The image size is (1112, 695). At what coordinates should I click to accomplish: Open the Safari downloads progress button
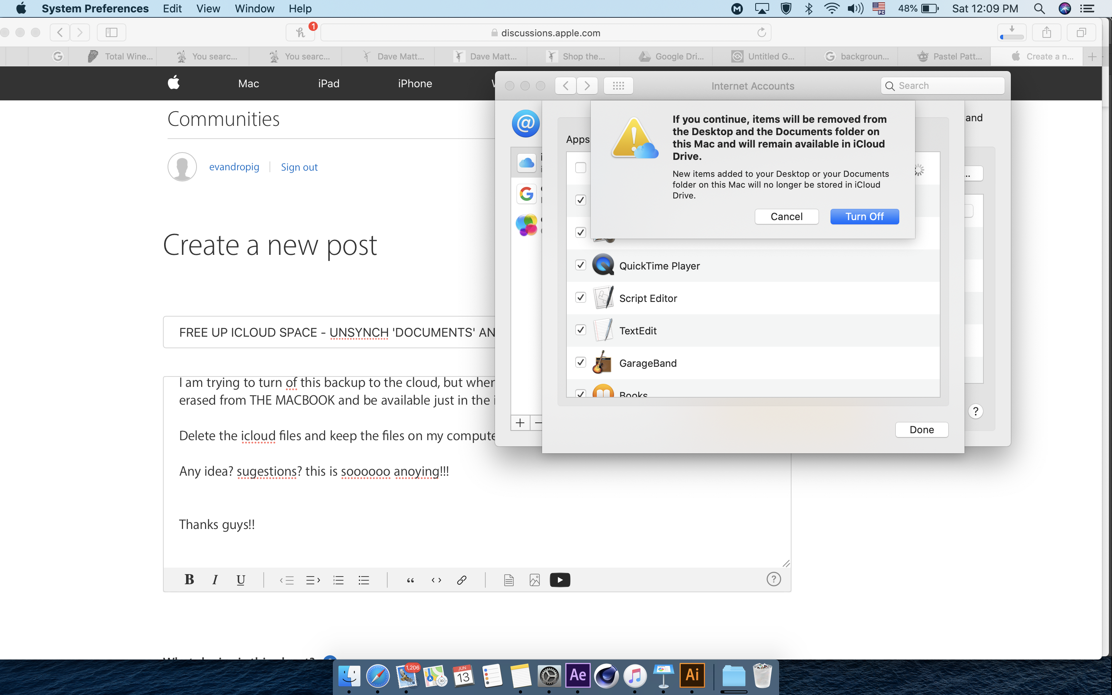[1011, 33]
